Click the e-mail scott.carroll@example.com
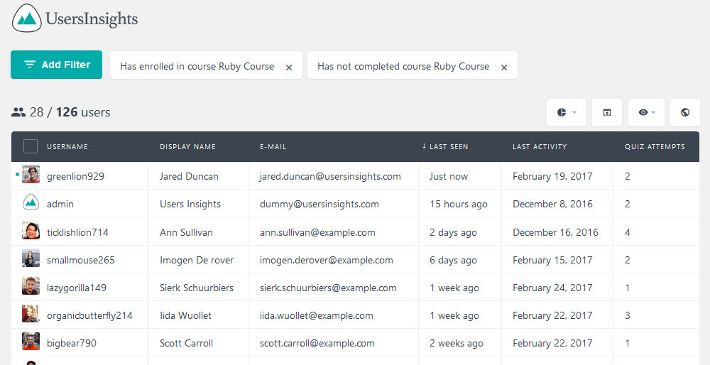The image size is (710, 365). [x=317, y=343]
